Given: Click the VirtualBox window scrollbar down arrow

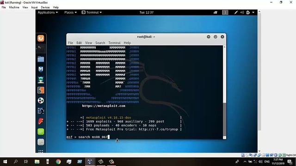Looking at the screenshot, I should 259,151.
